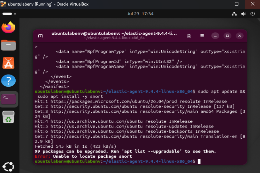Open the Trash icon in dock
The image size is (260, 173).
(8, 117)
